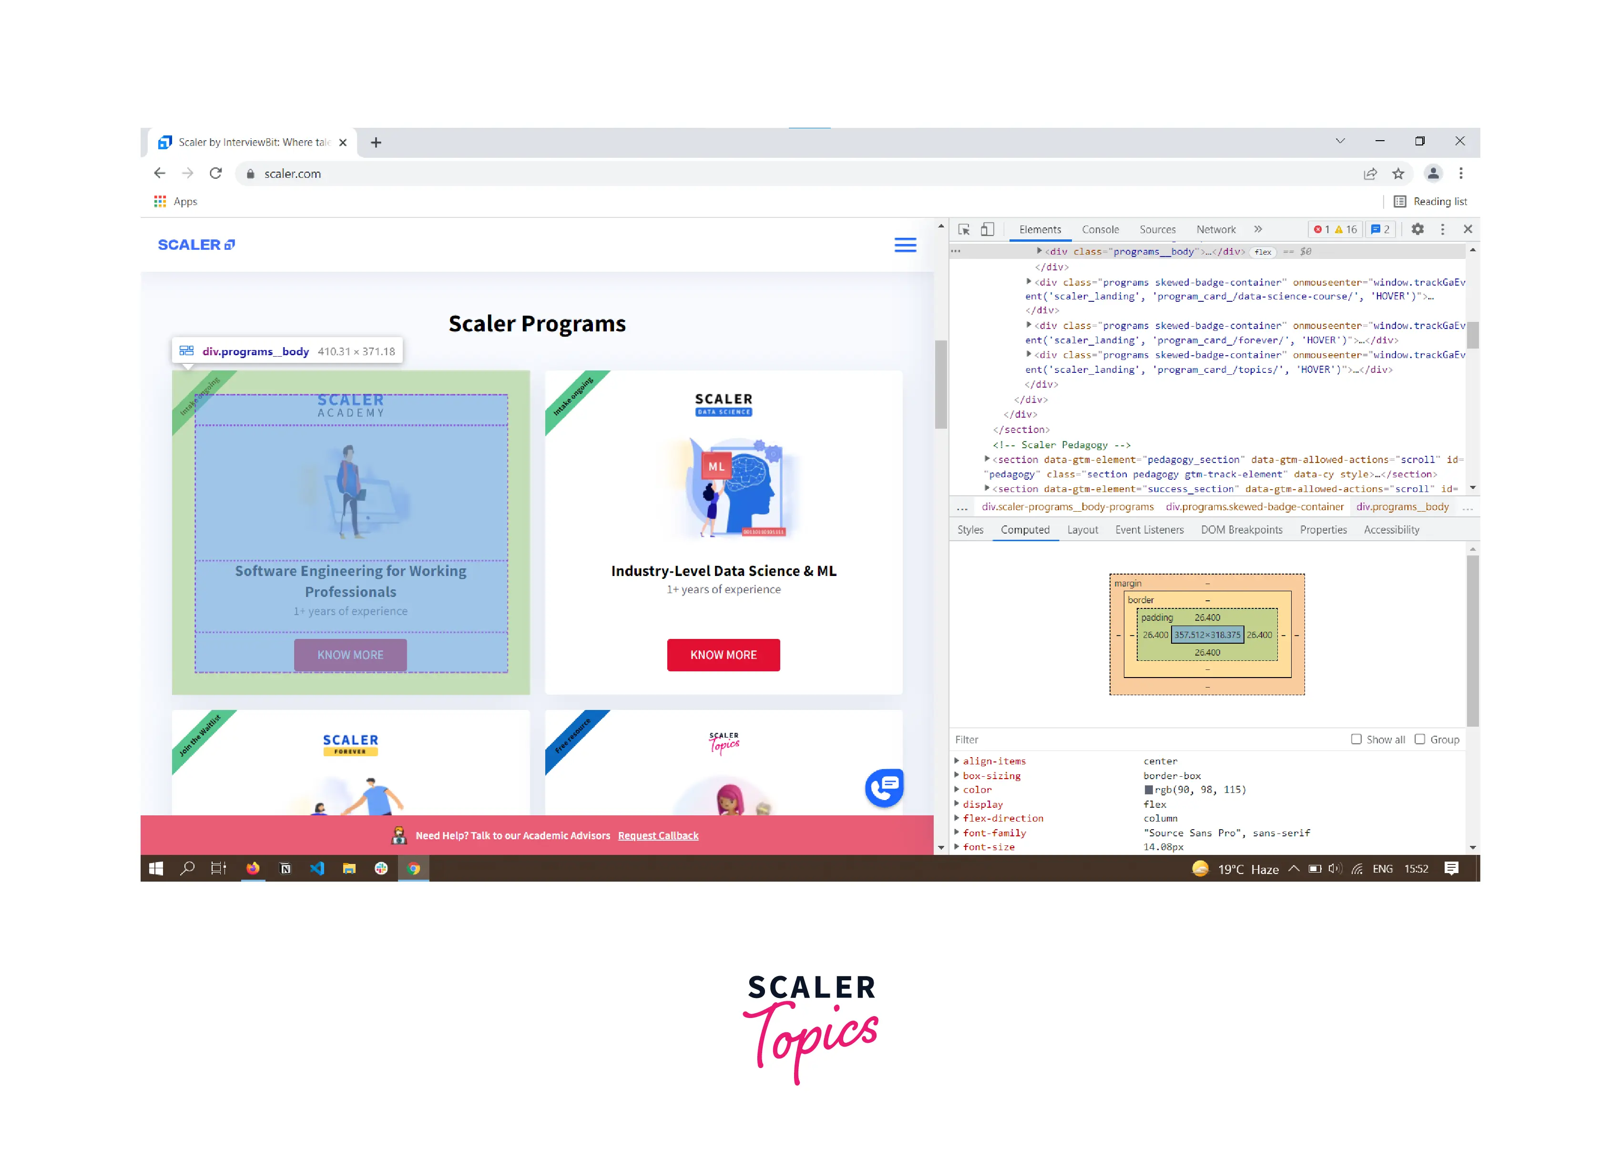Expand the align-items property
This screenshot has width=1621, height=1172.
pyautogui.click(x=958, y=761)
